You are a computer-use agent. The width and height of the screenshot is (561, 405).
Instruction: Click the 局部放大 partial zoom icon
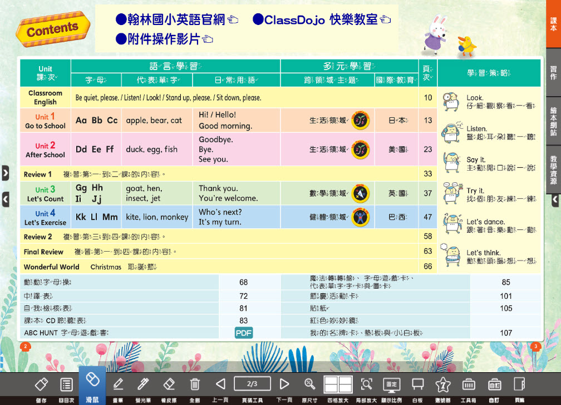(366, 384)
